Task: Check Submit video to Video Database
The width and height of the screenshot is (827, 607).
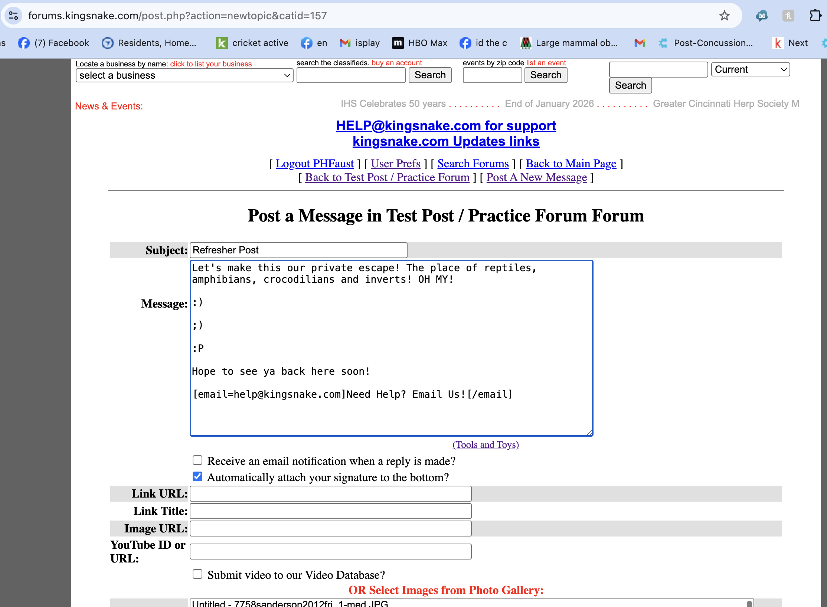Action: pos(197,574)
